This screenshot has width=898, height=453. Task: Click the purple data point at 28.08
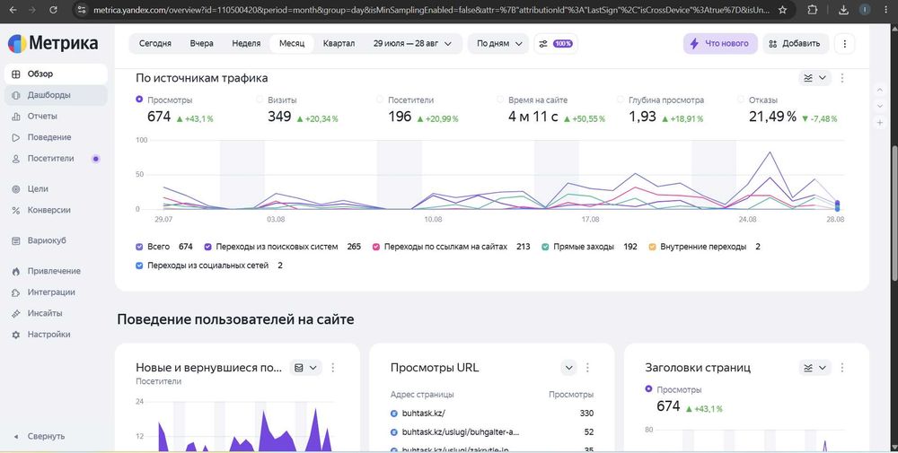837,203
